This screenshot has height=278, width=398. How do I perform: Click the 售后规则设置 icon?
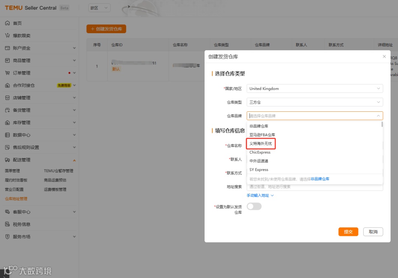pos(7,147)
